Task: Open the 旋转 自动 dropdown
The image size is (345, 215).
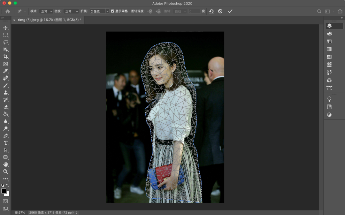Action: (x=180, y=11)
